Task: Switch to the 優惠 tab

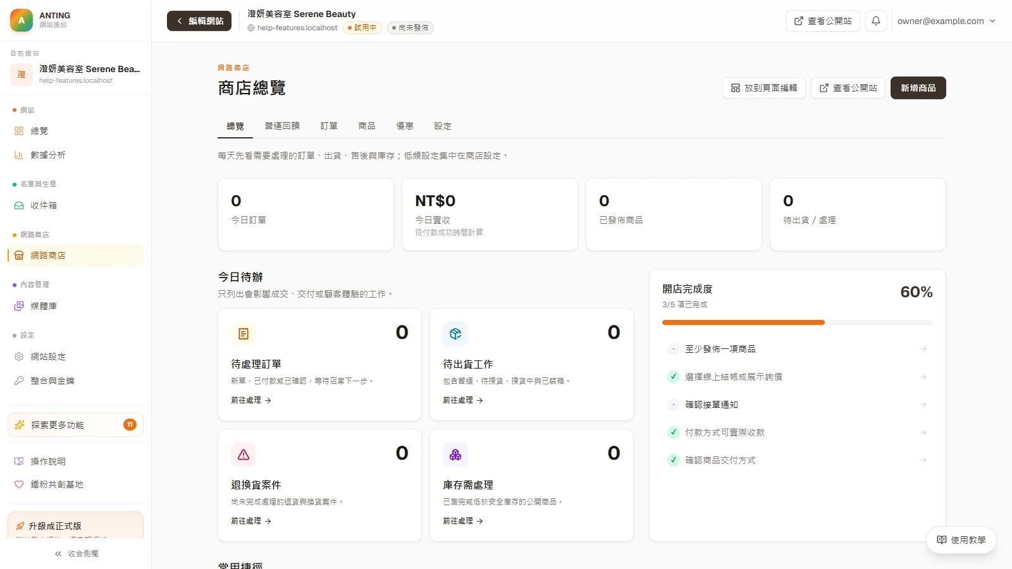Action: (x=405, y=126)
